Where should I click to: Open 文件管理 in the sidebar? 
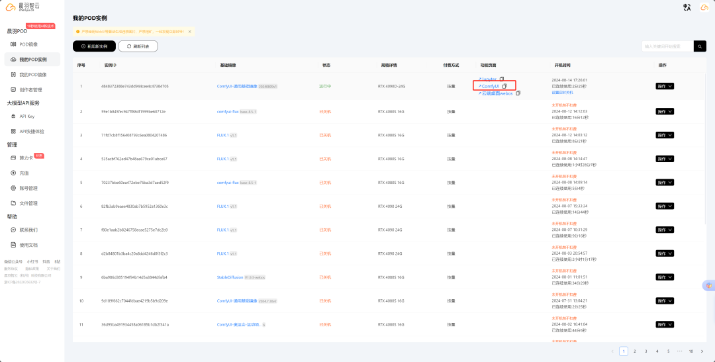[28, 203]
